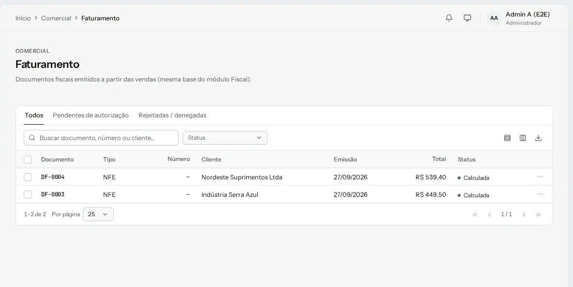Go to previous page arrow
573x287 pixels.
coord(490,215)
